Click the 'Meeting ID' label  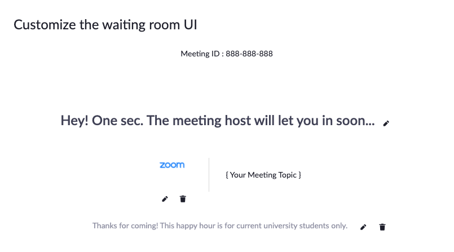[x=200, y=54]
